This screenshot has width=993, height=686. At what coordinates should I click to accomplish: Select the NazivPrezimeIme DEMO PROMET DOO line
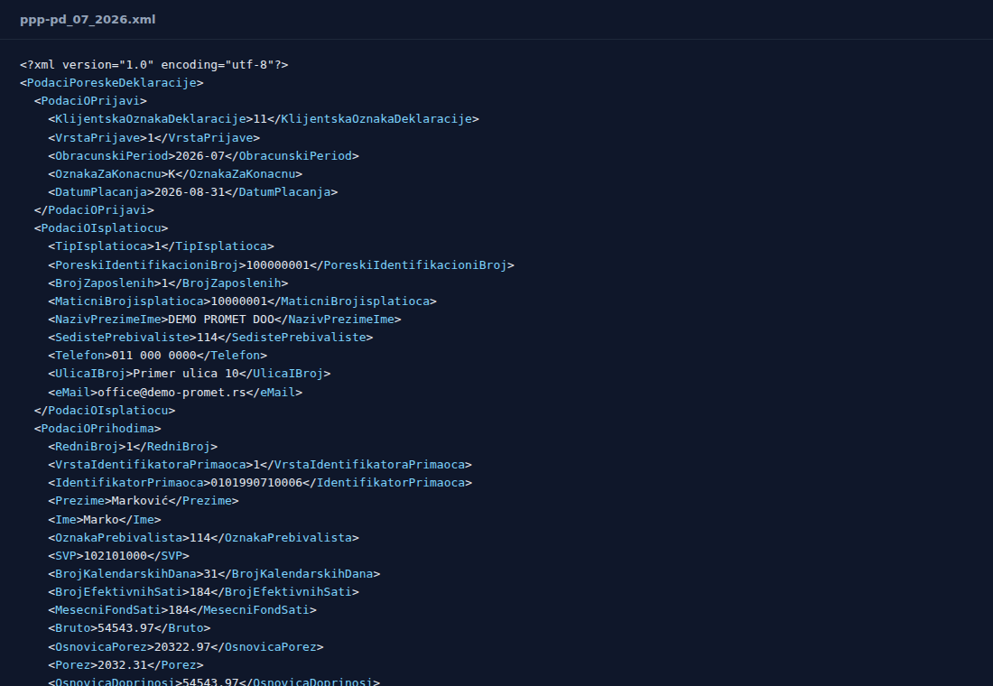point(225,320)
